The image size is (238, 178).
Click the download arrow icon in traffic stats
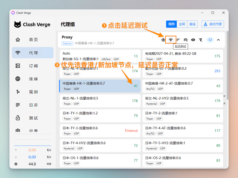[16, 157]
